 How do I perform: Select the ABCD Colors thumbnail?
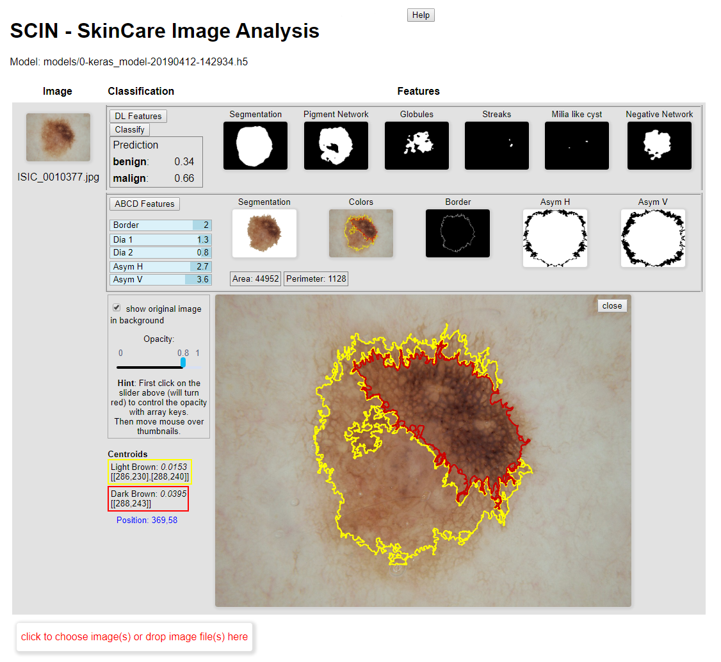point(361,234)
